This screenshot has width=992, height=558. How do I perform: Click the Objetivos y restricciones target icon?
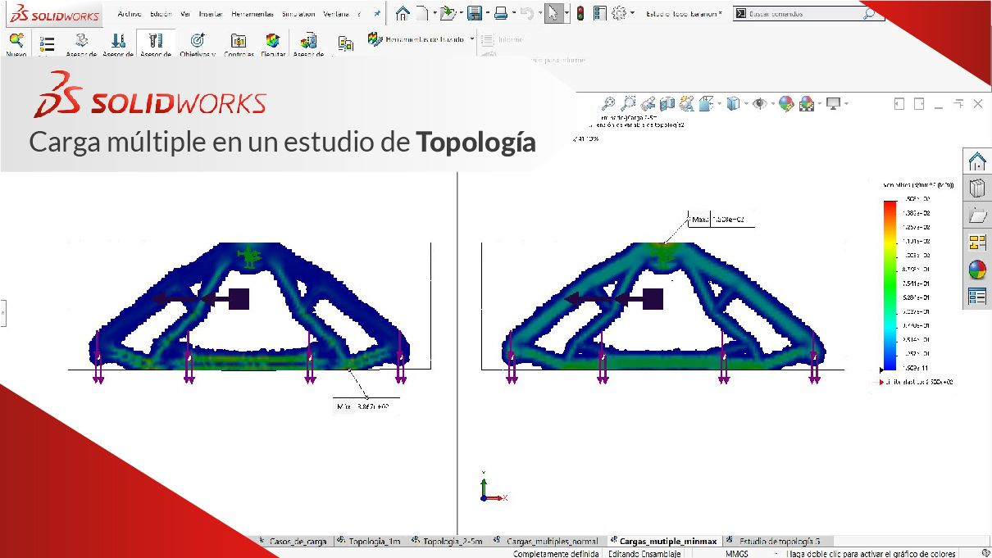point(197,40)
